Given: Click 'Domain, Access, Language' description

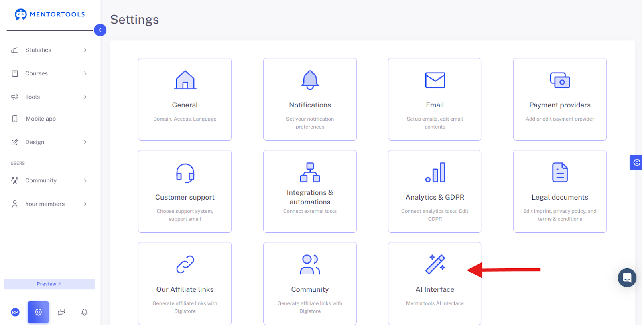Looking at the screenshot, I should tap(185, 119).
